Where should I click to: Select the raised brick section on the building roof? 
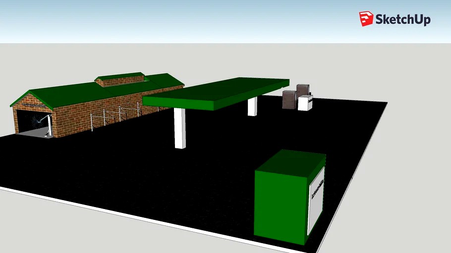[120, 80]
